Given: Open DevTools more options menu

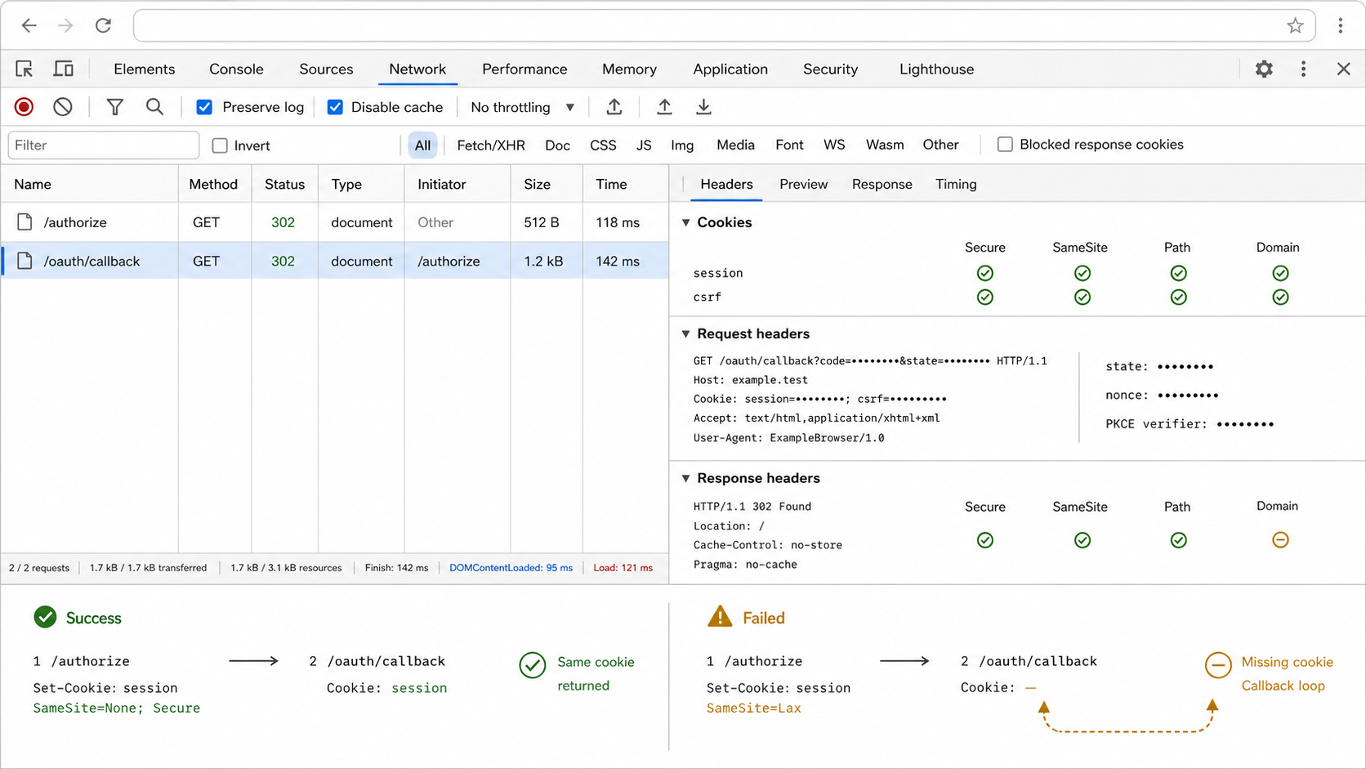Looking at the screenshot, I should [1303, 69].
